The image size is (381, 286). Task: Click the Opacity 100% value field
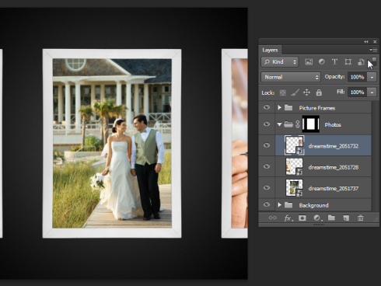[357, 77]
